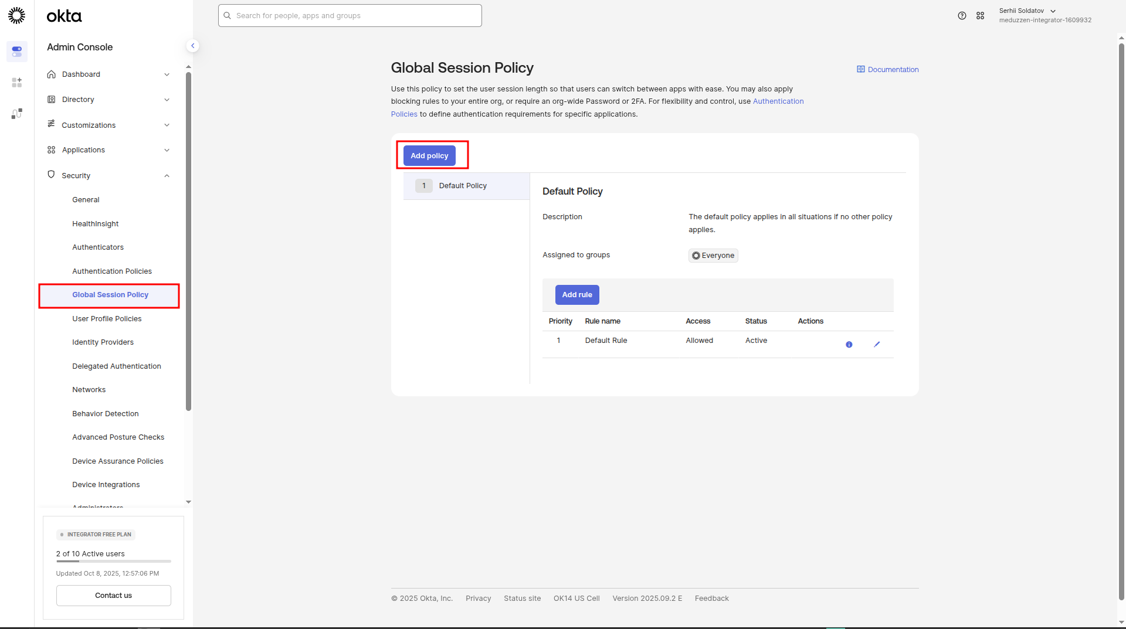Click the Integrator Free Plan badge
Viewport: 1126px width, 629px height.
[x=96, y=535]
